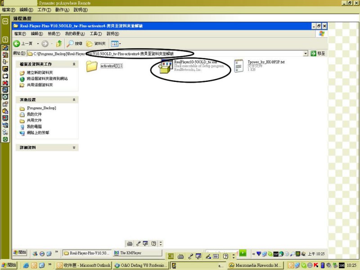Click the floating toolbar help question icon
360x270 pixels.
click(x=154, y=243)
